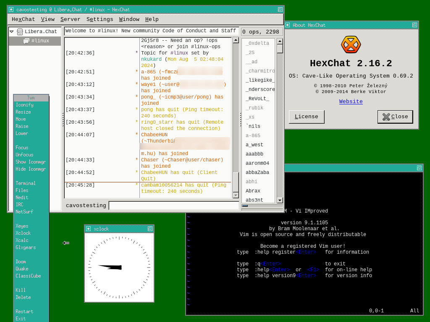430x322 pixels.
Task: Open the Settings menu in HexChat
Action: point(100,19)
